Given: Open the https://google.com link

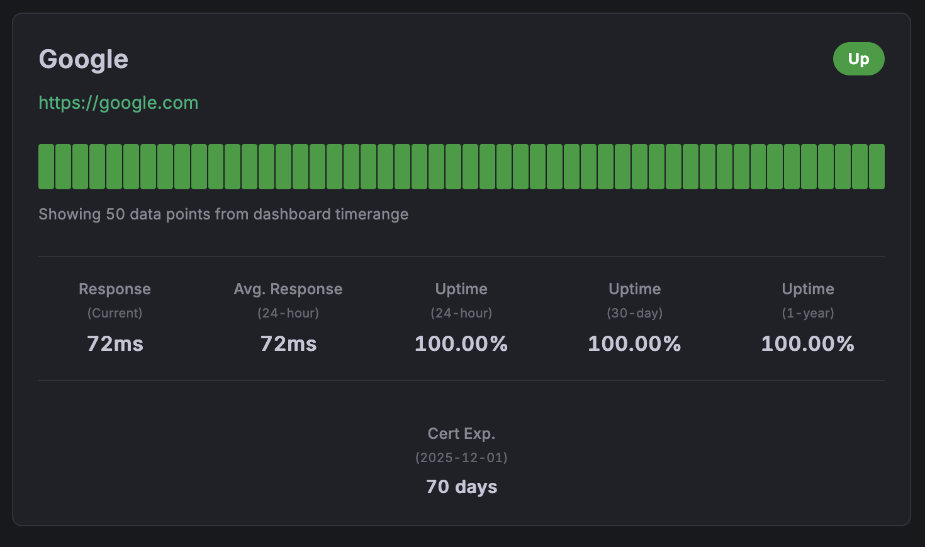Looking at the screenshot, I should (x=118, y=102).
